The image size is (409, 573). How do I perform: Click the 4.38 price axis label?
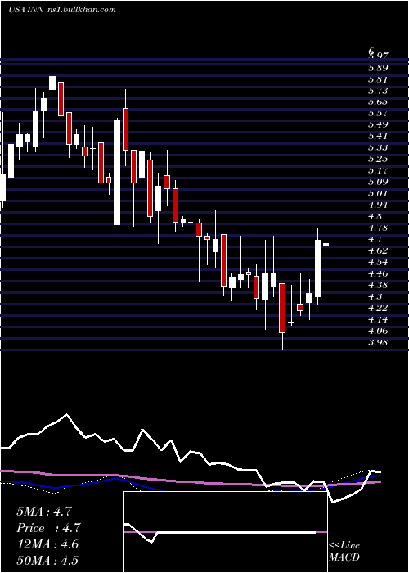pyautogui.click(x=378, y=285)
